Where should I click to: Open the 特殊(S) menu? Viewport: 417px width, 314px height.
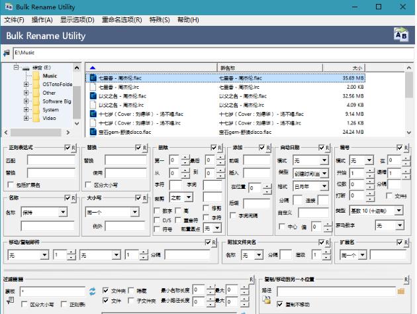[x=160, y=20]
